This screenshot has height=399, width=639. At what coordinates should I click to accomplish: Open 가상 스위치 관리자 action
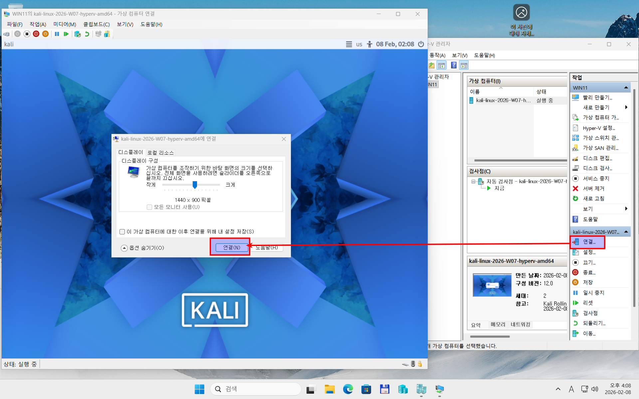point(601,138)
